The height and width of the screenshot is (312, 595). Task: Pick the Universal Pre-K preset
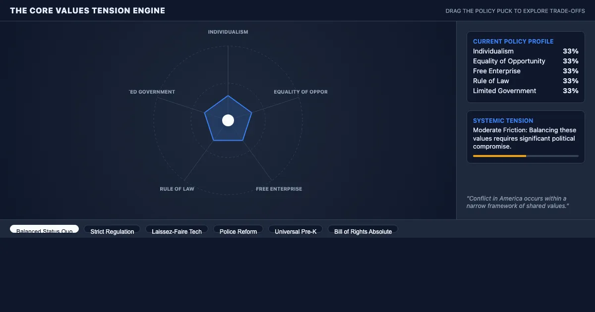tap(296, 229)
